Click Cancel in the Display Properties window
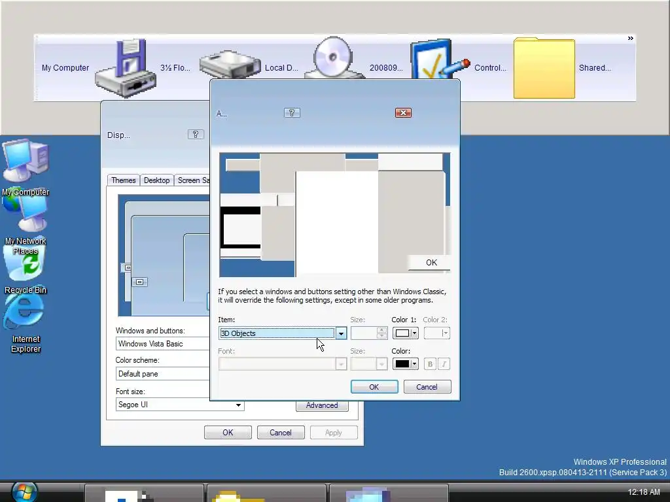The width and height of the screenshot is (670, 502). (x=281, y=433)
